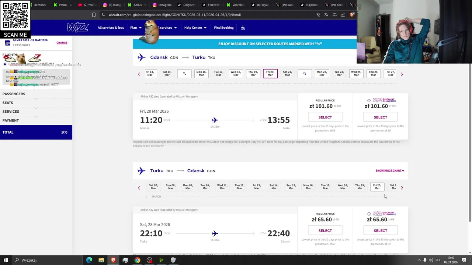Click search icon between Sat 21 and Mon 23

pyautogui.click(x=305, y=74)
